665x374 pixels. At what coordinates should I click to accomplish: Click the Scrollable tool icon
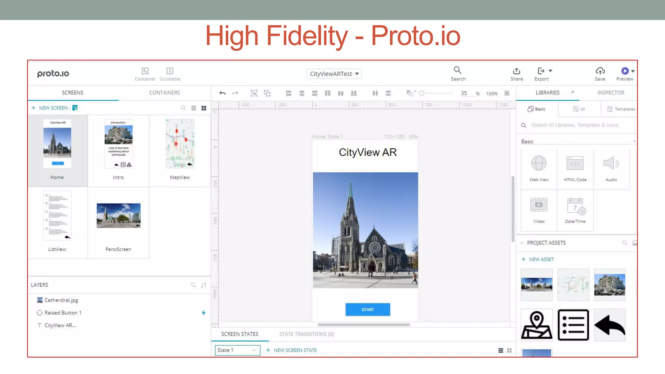pos(170,71)
